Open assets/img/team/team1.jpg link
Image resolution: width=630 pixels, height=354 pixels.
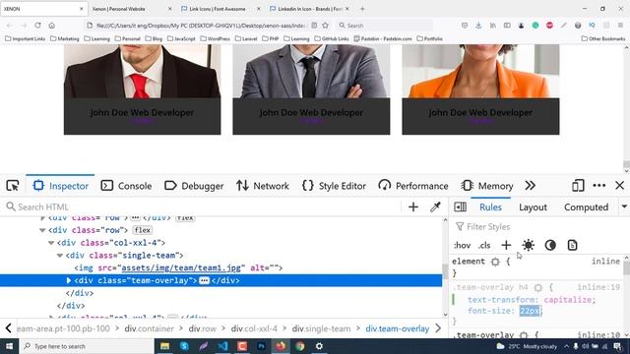point(181,268)
